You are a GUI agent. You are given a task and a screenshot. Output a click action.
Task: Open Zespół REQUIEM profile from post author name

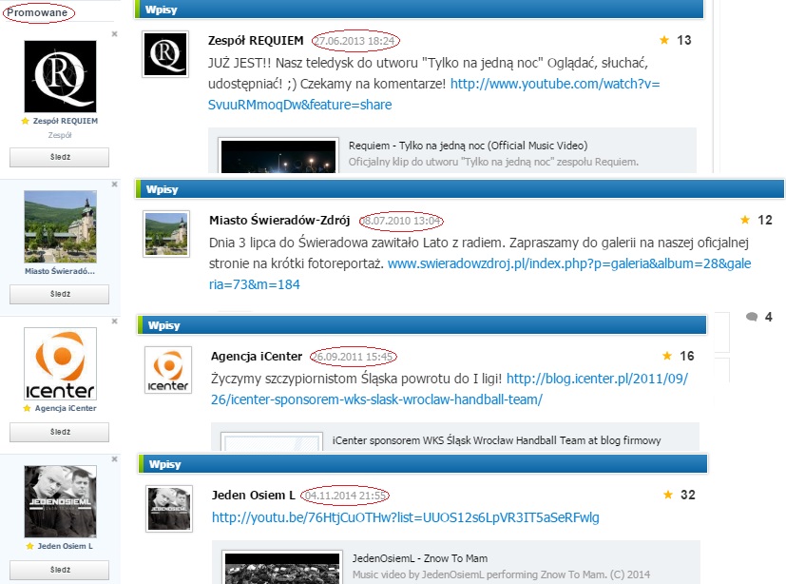[256, 41]
